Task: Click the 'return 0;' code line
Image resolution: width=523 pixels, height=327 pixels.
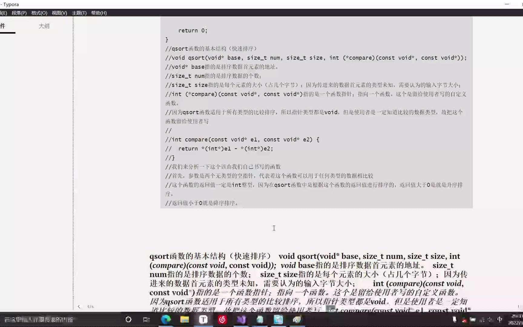Action: (x=193, y=31)
